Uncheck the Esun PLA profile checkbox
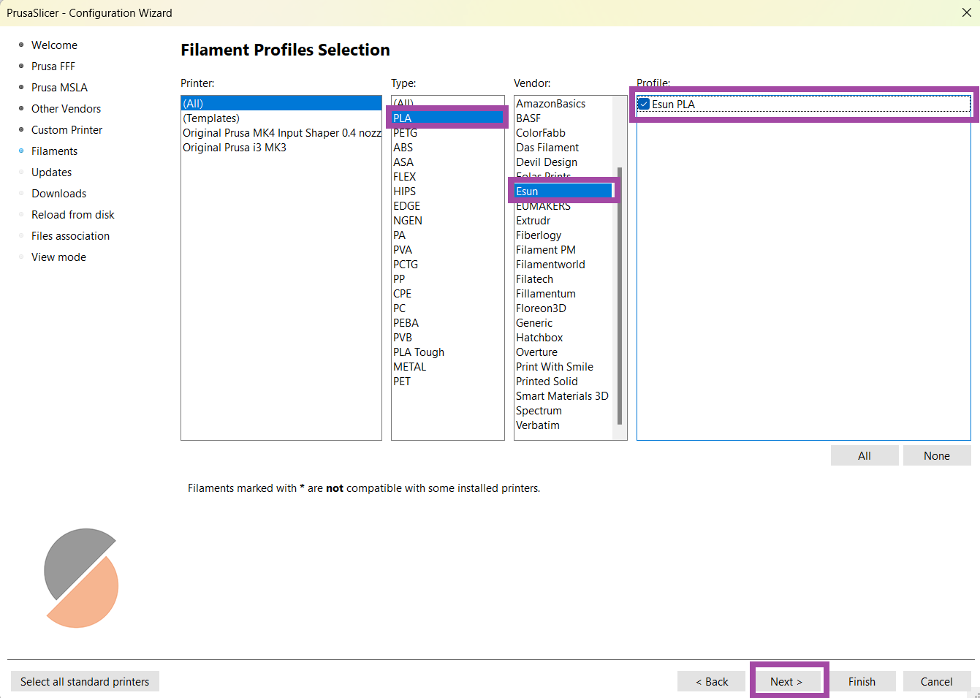Screen dimensions: 980x698 click(644, 105)
